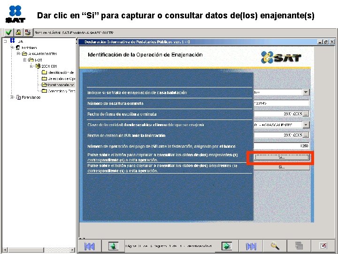The image size is (338, 254).
Task: Click the tree scrollbar left arrow
Action: [5, 250]
